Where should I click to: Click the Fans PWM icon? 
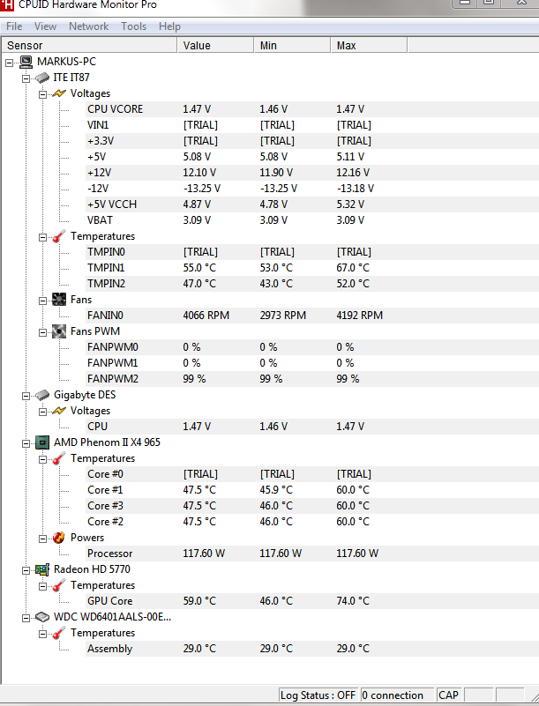point(59,331)
